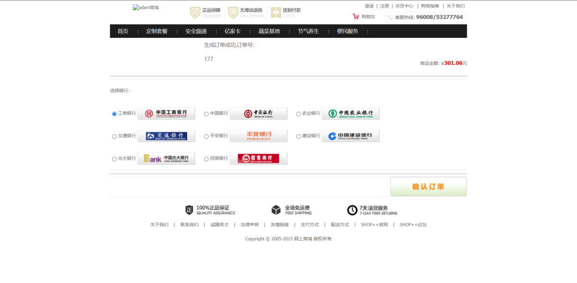Click the 301.06 total amount
This screenshot has height=283, width=577.
point(453,63)
